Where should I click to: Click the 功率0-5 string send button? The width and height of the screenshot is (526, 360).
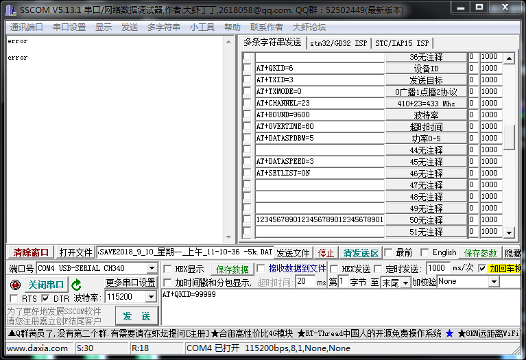(x=426, y=139)
